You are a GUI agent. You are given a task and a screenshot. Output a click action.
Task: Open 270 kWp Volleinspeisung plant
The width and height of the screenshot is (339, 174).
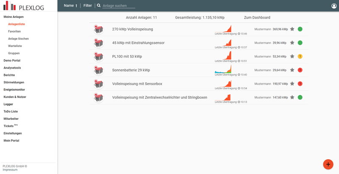click(x=133, y=29)
